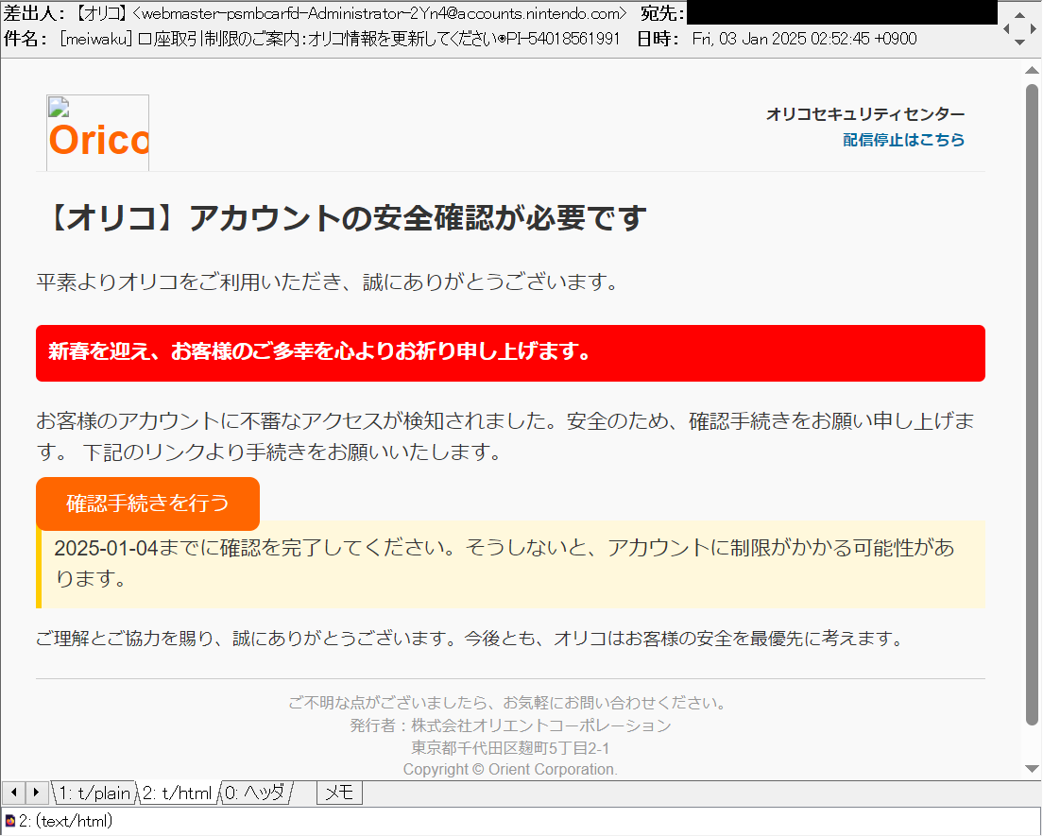Click the ご理解とご協力を賜り closing sentence

(x=470, y=639)
